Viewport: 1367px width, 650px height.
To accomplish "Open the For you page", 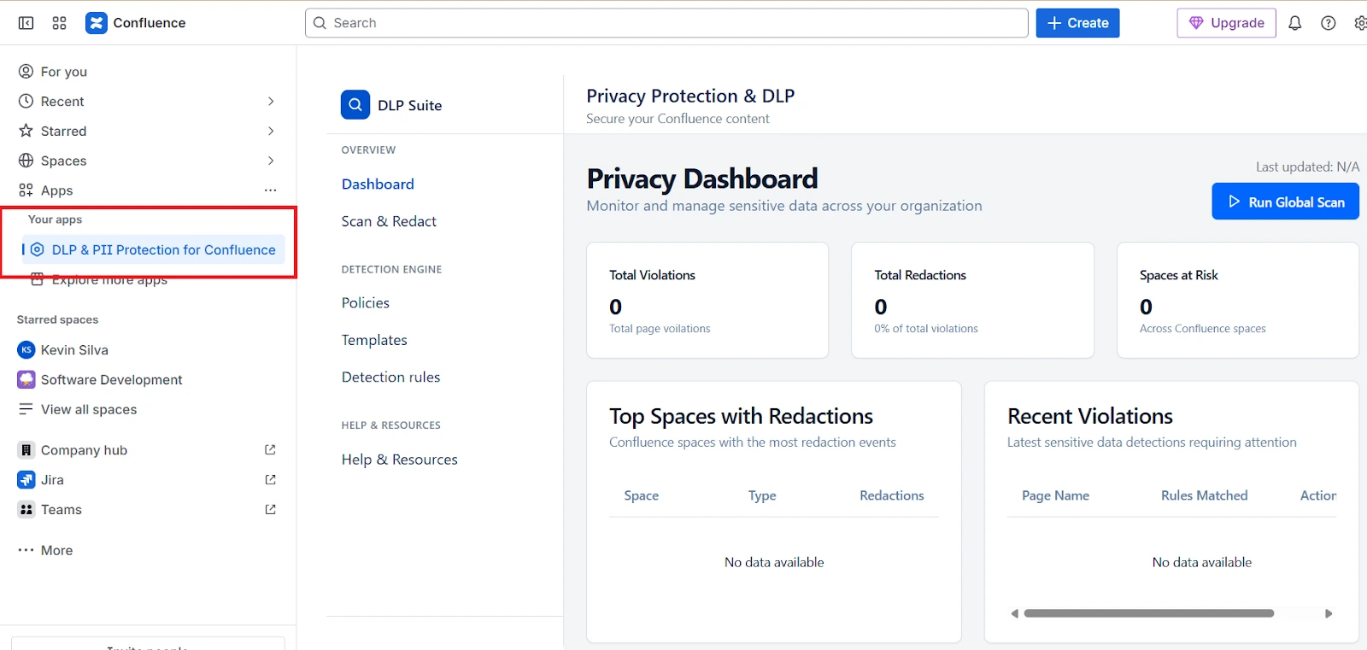I will (64, 72).
